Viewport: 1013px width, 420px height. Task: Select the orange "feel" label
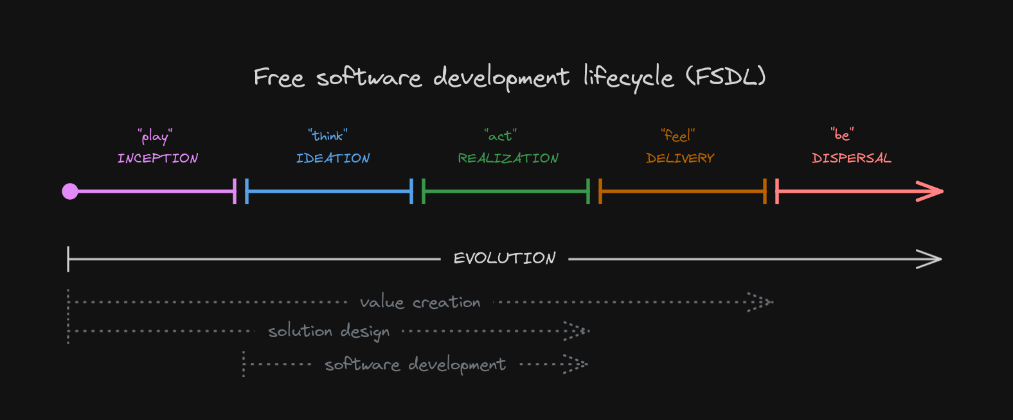(678, 136)
